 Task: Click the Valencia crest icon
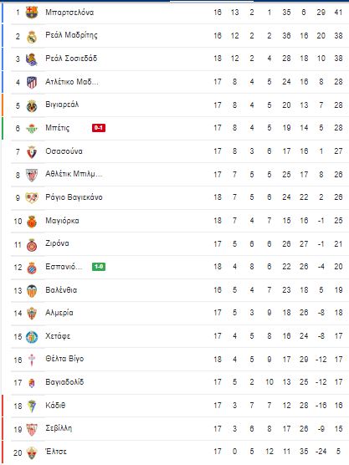[32, 291]
